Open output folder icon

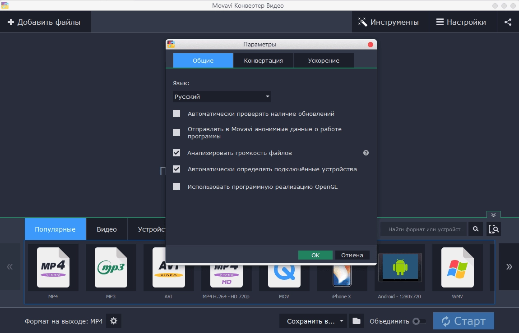357,321
